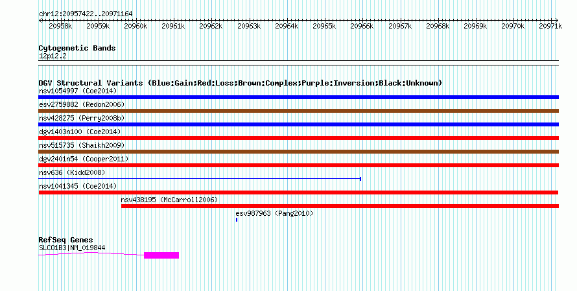577x291 pixels.
Task: Open the esv987963 (Pang2010) label
Action: (274, 213)
